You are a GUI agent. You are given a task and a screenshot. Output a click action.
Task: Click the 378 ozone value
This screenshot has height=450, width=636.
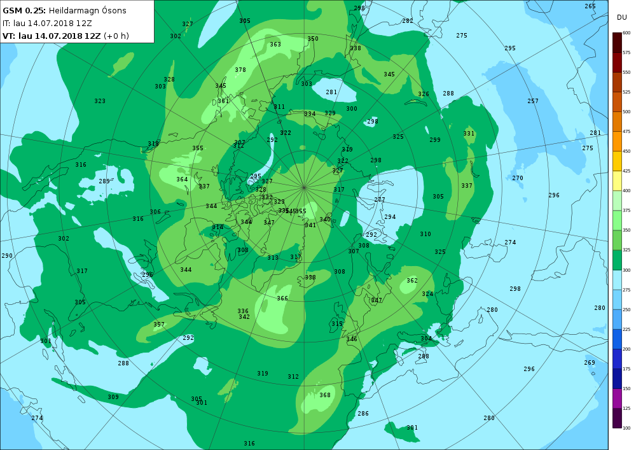(x=240, y=70)
